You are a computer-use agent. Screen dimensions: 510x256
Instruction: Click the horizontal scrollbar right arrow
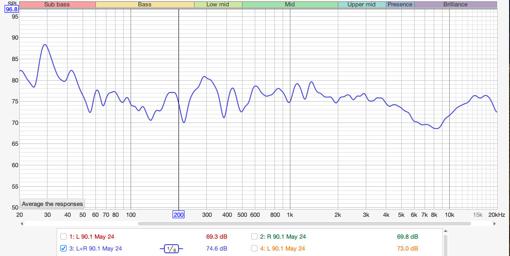495,224
